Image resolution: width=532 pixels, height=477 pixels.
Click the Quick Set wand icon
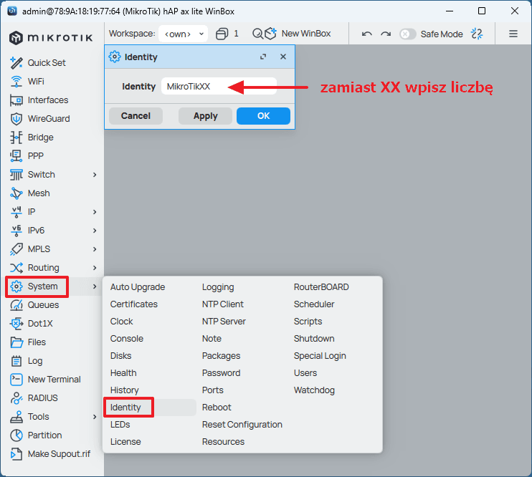(x=16, y=63)
